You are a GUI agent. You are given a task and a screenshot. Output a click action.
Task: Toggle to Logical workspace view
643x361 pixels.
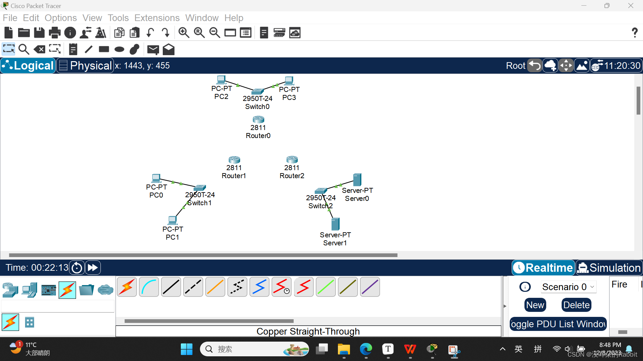[x=28, y=65]
